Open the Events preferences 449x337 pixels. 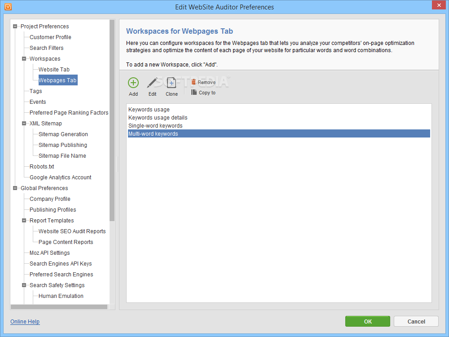pos(38,102)
